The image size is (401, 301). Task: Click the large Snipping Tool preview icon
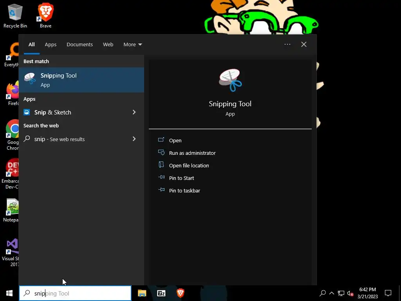[x=230, y=80]
